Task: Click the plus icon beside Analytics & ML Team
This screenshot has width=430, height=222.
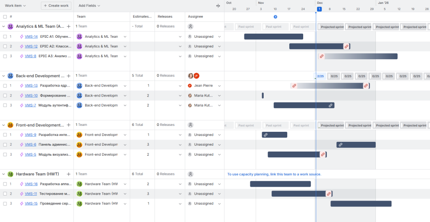Action: [x=68, y=26]
